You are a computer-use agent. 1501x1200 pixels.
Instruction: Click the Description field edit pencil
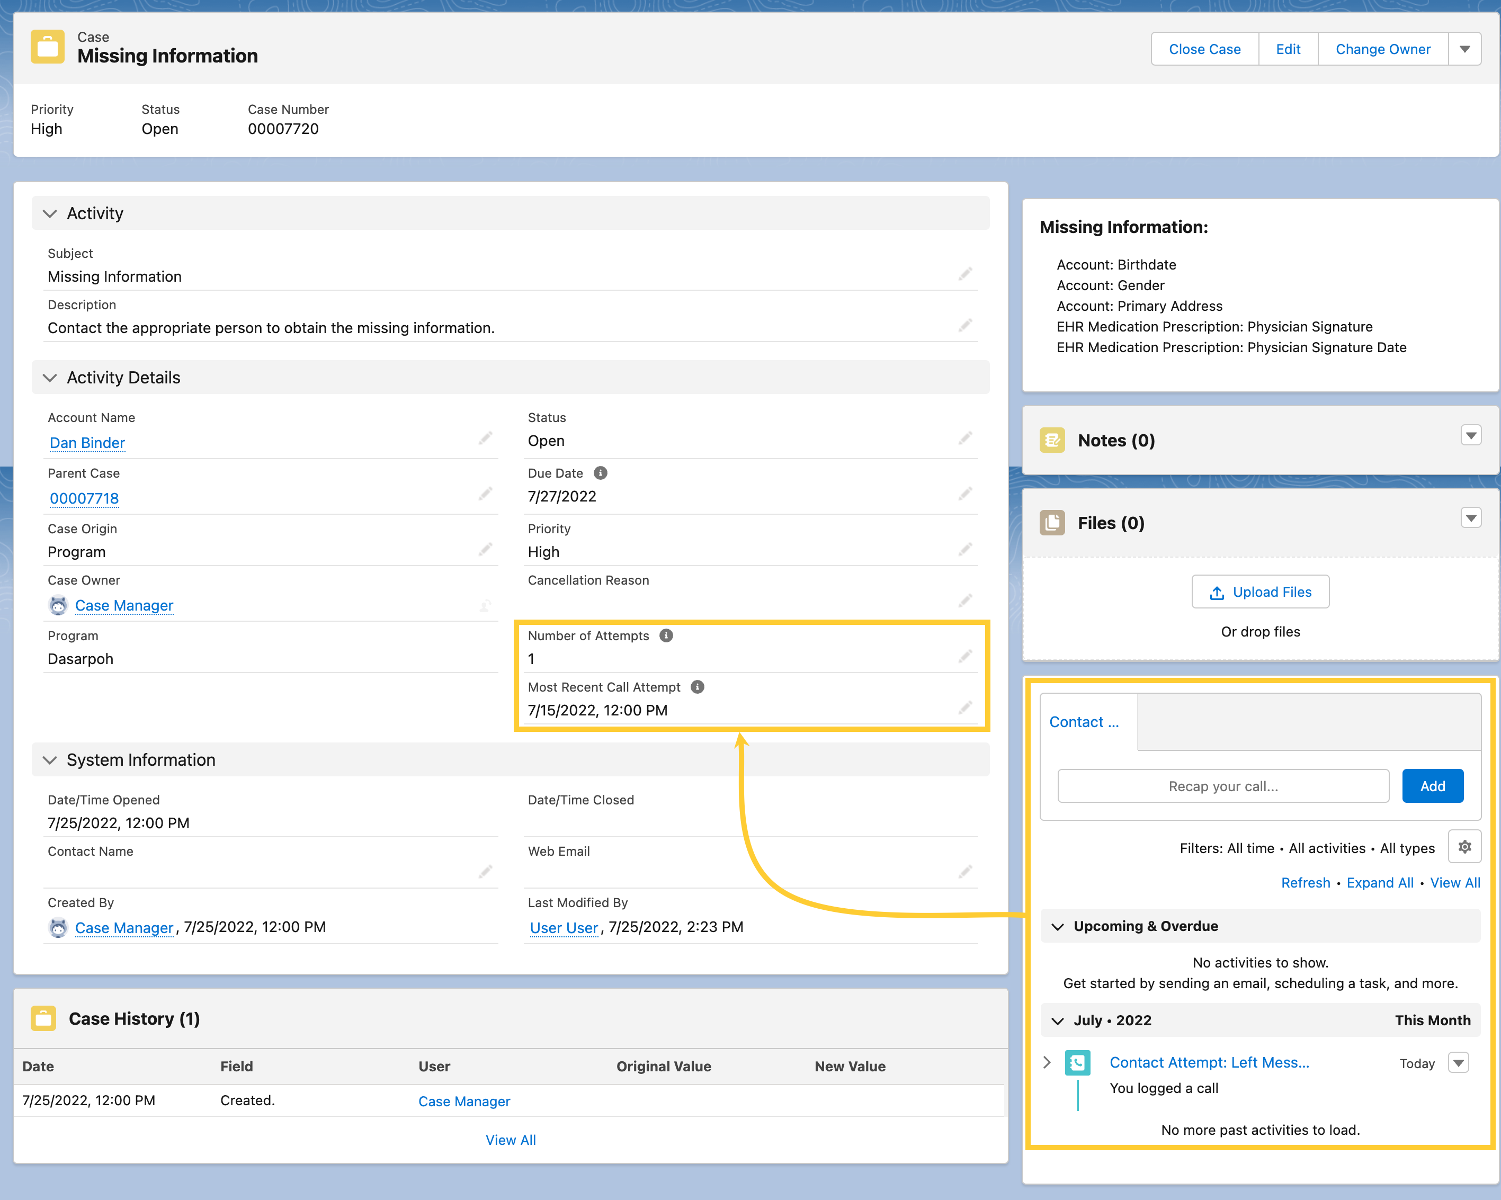(965, 325)
